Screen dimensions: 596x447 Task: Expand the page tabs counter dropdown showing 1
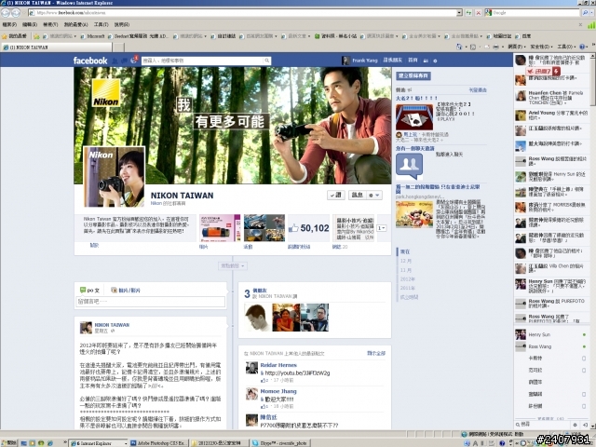coord(382,228)
